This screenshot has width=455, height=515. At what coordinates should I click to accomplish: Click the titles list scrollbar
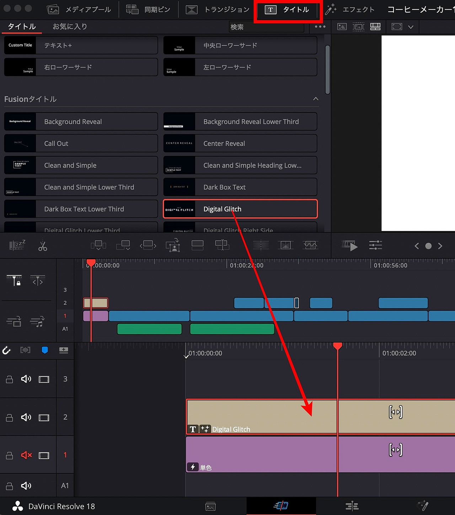click(x=327, y=70)
